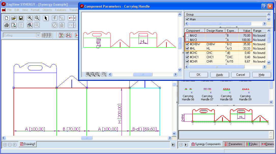Viewport: 276px width, 154px height.
Task: Click the Print toolbar icon
Action: coord(7,25)
